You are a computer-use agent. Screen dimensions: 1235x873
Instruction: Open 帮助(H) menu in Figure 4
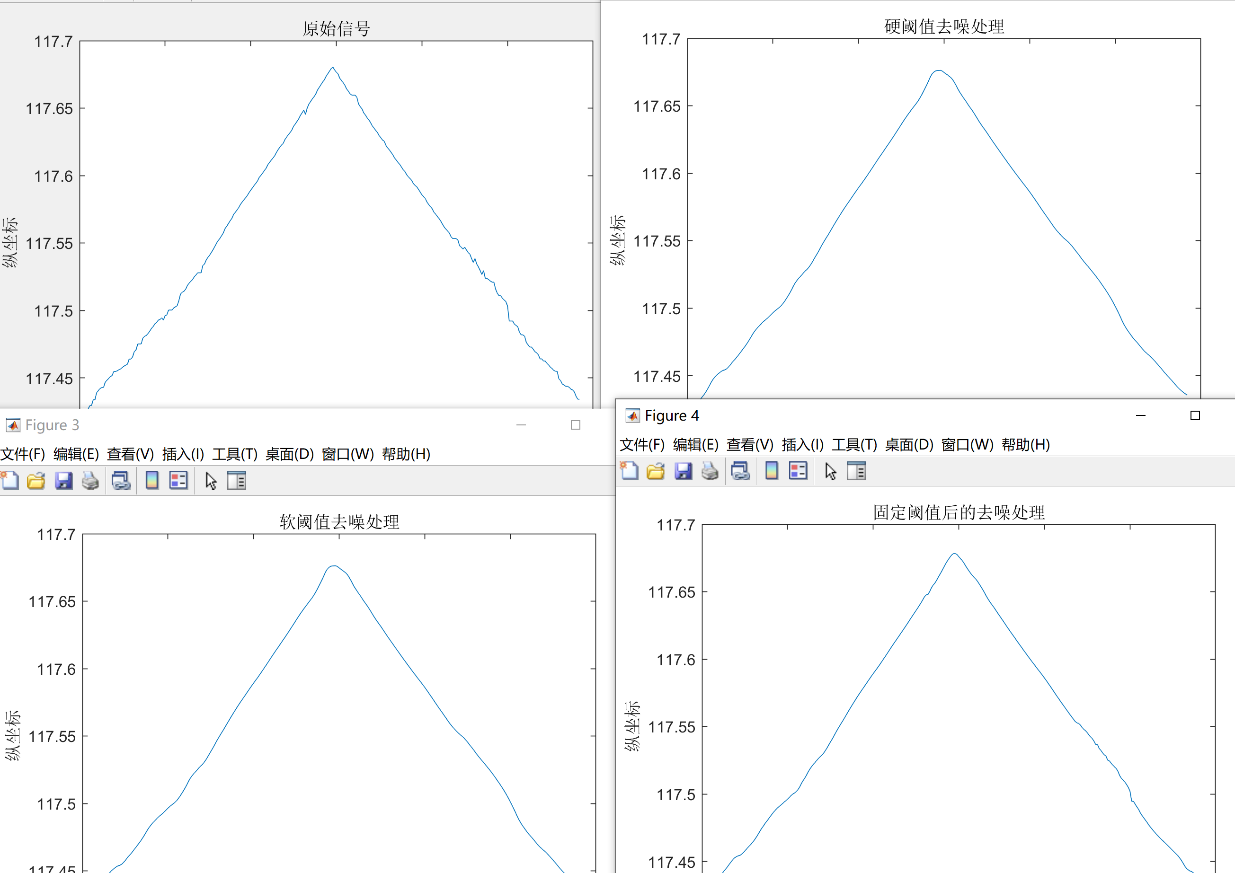1026,445
